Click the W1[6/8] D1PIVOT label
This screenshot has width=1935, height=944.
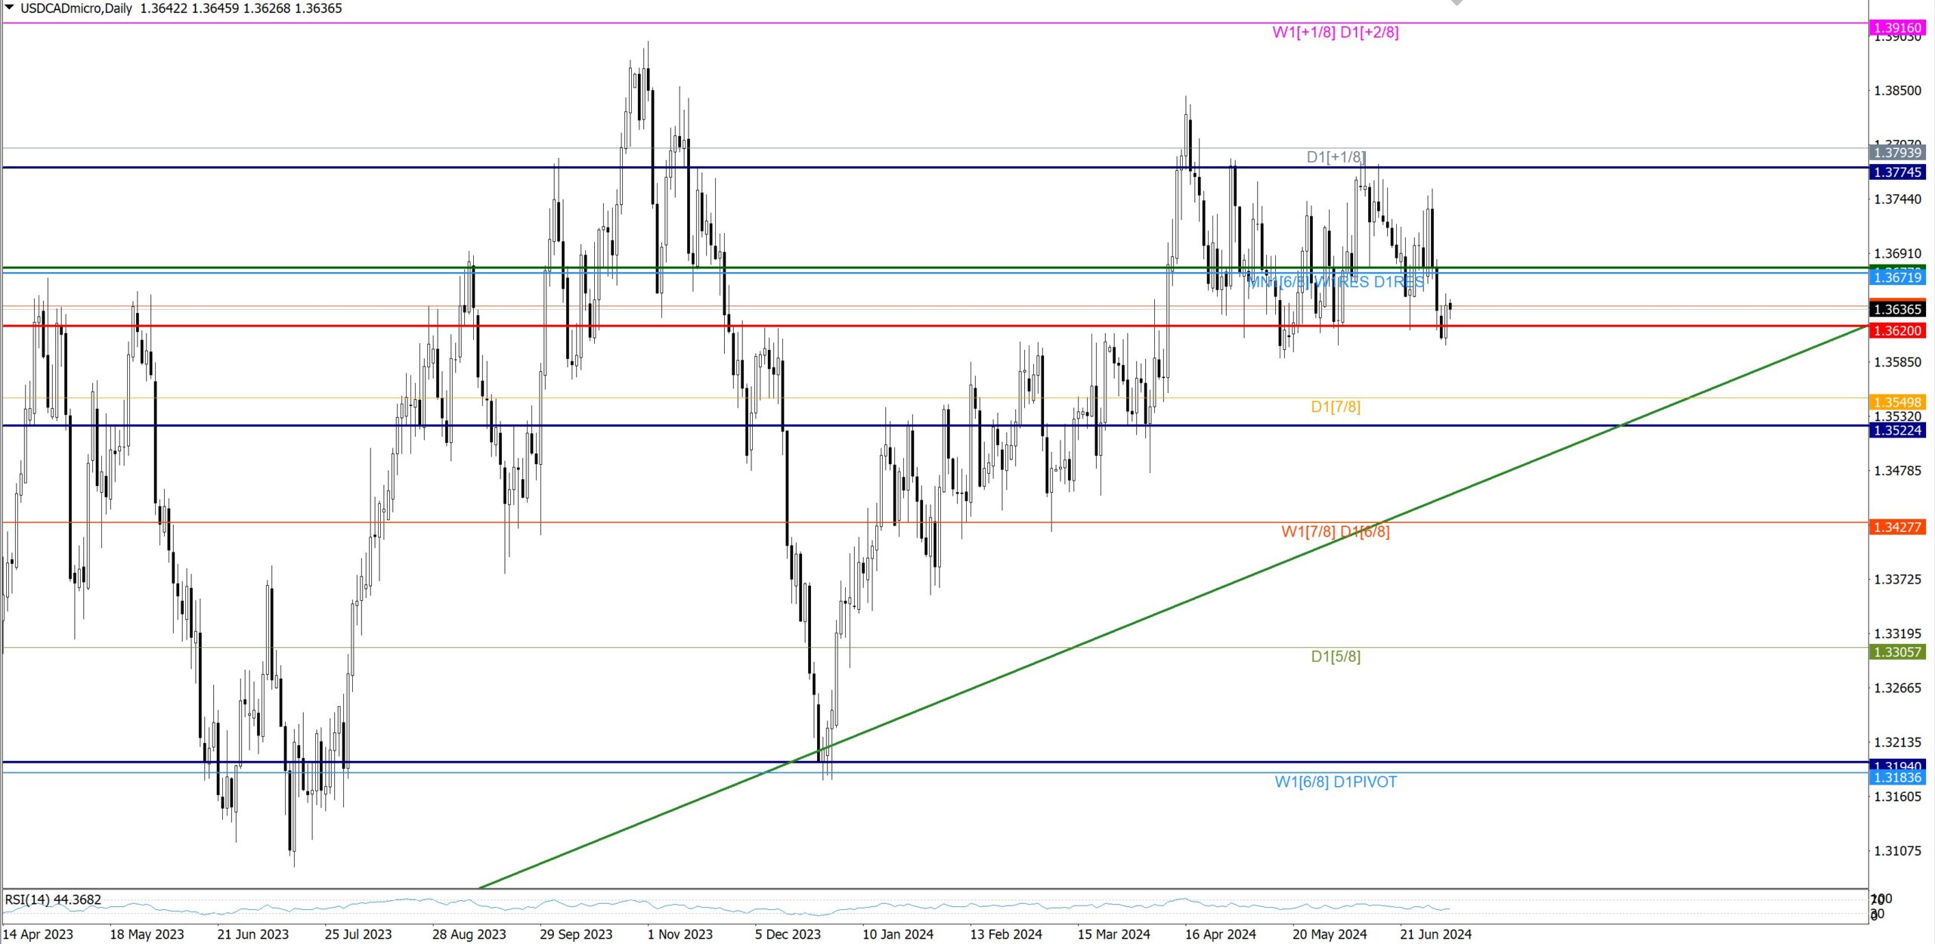pyautogui.click(x=1335, y=782)
